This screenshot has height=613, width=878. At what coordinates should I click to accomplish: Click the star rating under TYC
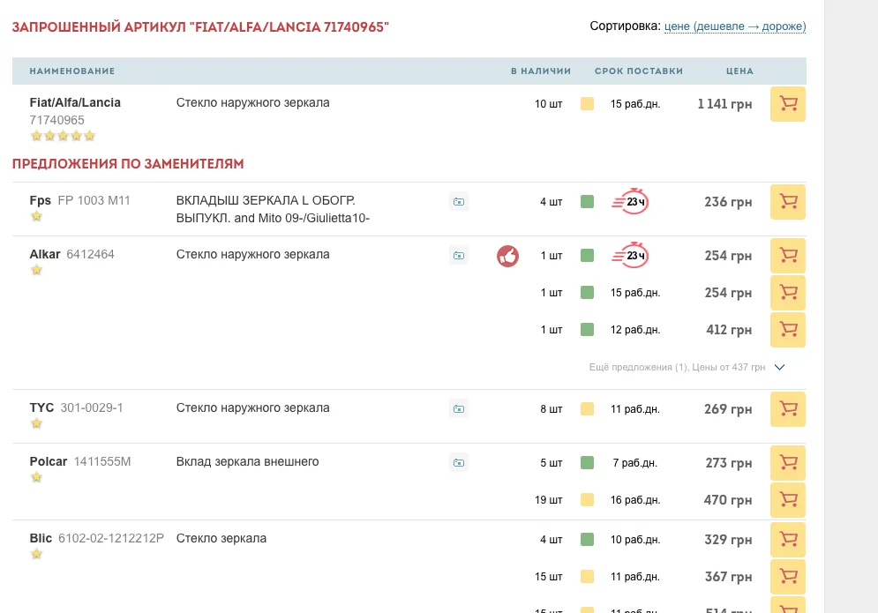[x=36, y=423]
